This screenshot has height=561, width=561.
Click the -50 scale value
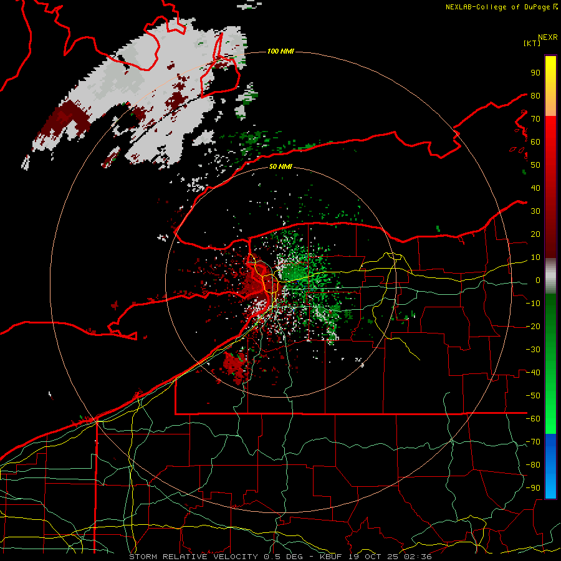click(533, 396)
